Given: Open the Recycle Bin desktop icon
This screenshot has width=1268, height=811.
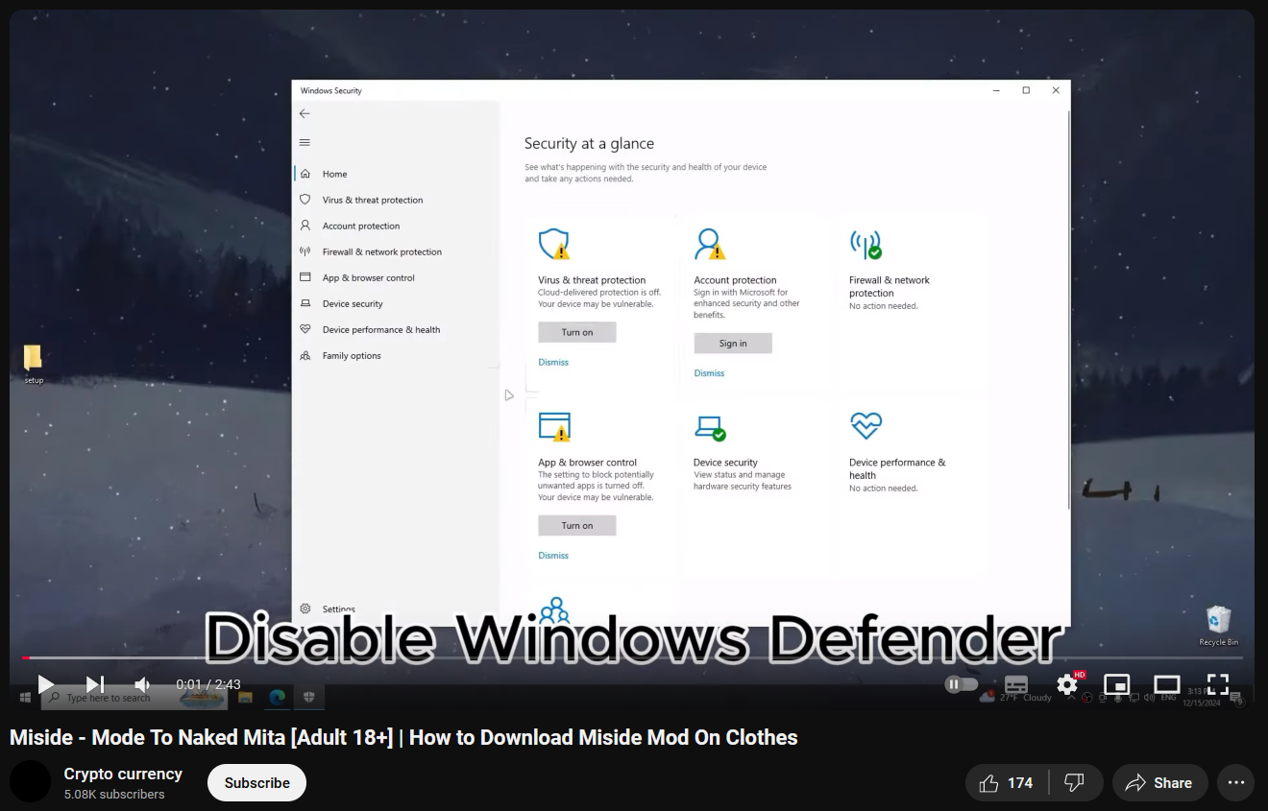Looking at the screenshot, I should (x=1218, y=625).
